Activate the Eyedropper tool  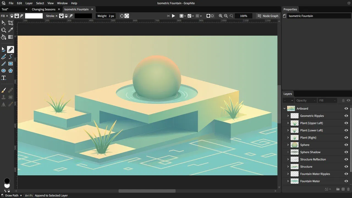(x=10, y=30)
